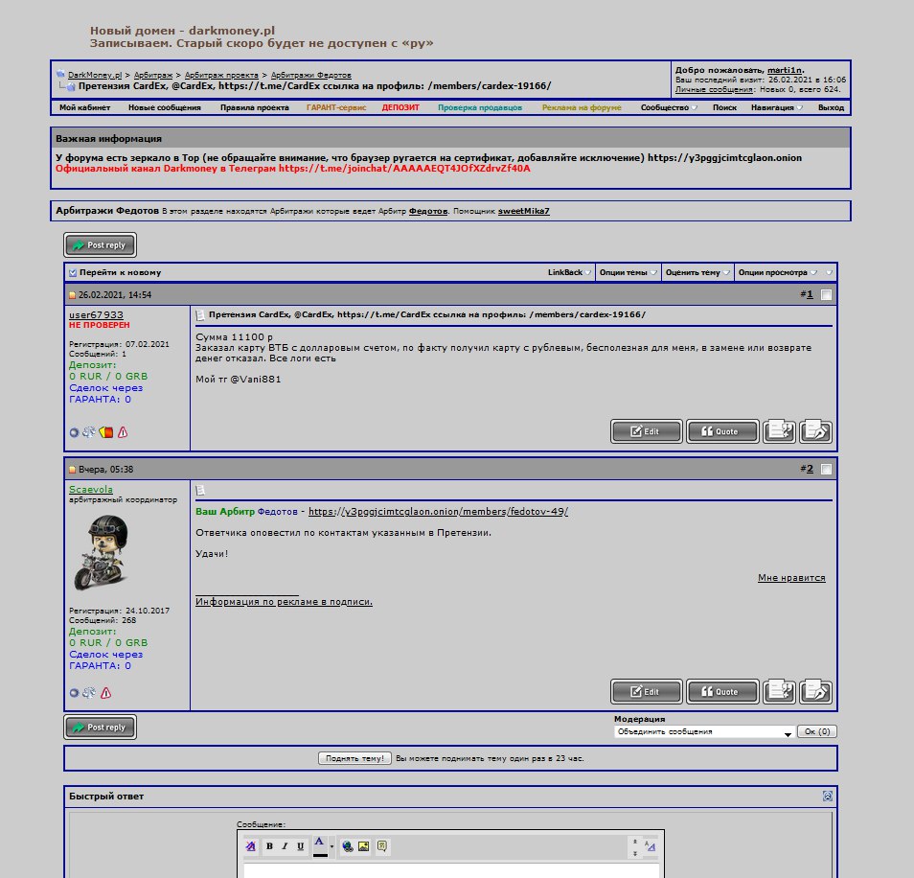The height and width of the screenshot is (878, 914).
Task: Tick the checkbox for post #2
Action: 826,469
